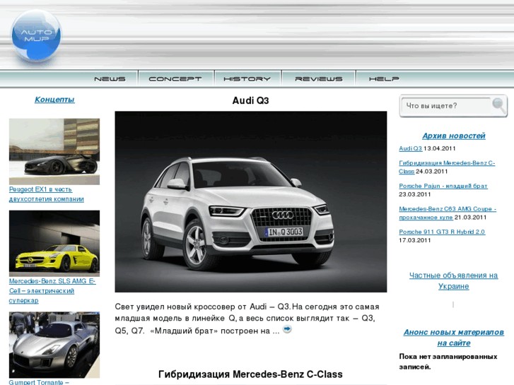Open archive link 'Porsche Pajun - младший брат'

pos(443,186)
